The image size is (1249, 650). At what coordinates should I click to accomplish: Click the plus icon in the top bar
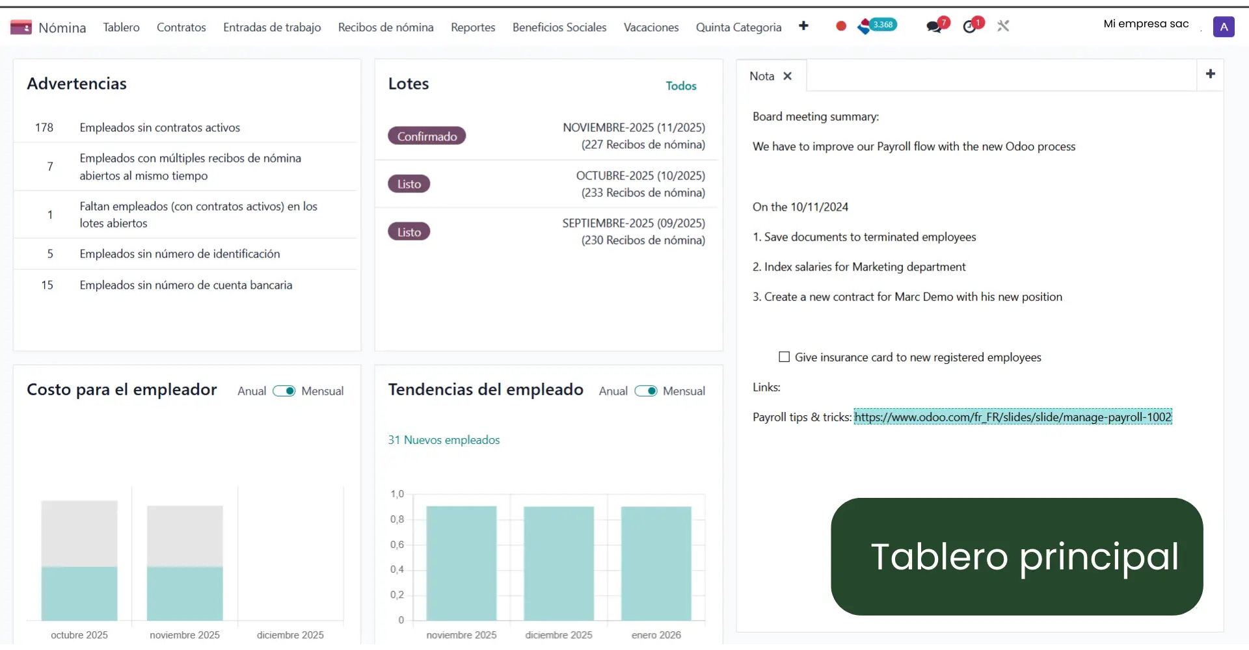coord(804,26)
